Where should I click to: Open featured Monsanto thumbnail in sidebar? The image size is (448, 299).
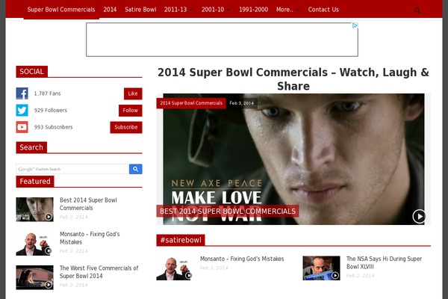[x=34, y=244]
